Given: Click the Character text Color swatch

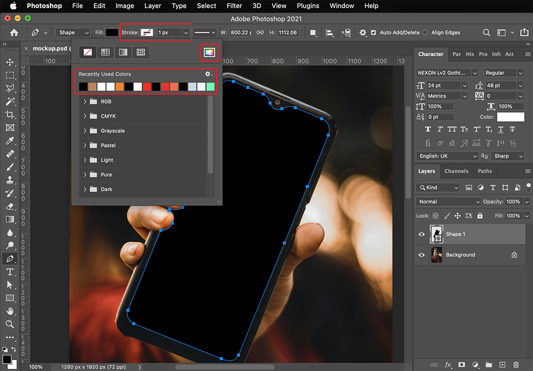Looking at the screenshot, I should [x=511, y=117].
